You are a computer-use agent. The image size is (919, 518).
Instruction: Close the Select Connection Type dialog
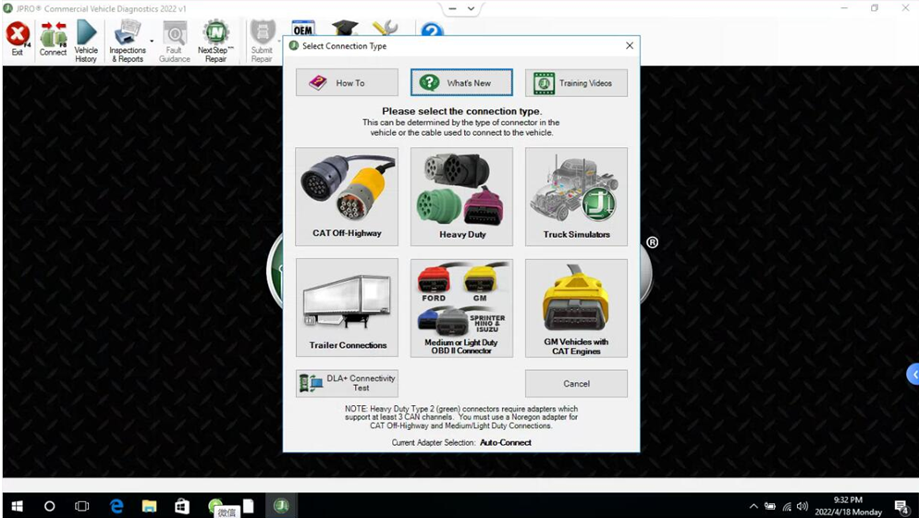(x=630, y=45)
